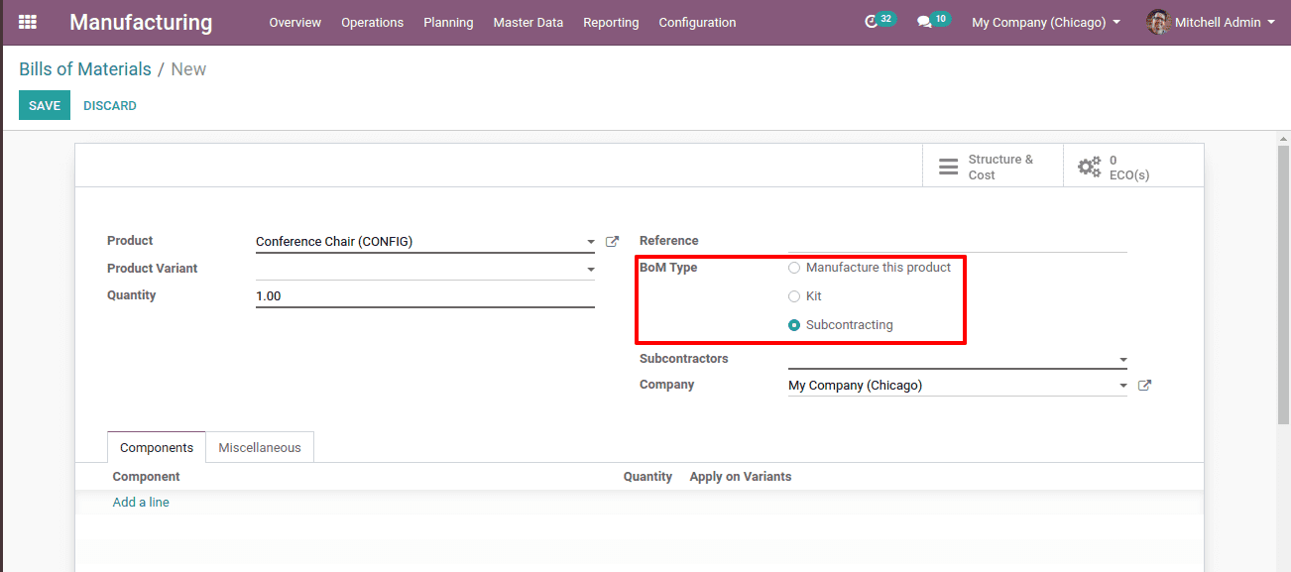Image resolution: width=1291 pixels, height=572 pixels.
Task: Switch to the Components tab
Action: pyautogui.click(x=157, y=447)
